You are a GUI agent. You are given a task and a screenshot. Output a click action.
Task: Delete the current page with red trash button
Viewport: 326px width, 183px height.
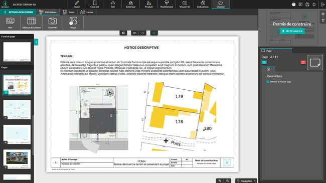(x=303, y=62)
